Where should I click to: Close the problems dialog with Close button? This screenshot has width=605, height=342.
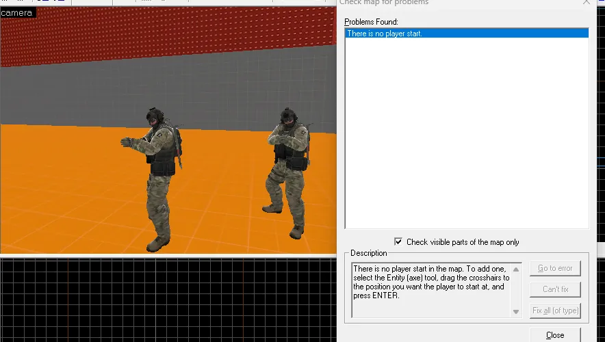555,335
